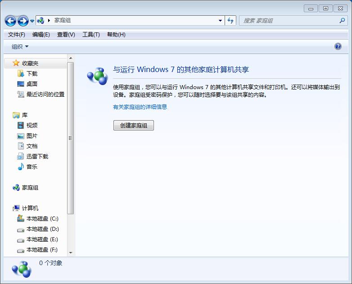The image size is (352, 284).
Task: Open the 下载 folder icon
Action: click(x=21, y=73)
